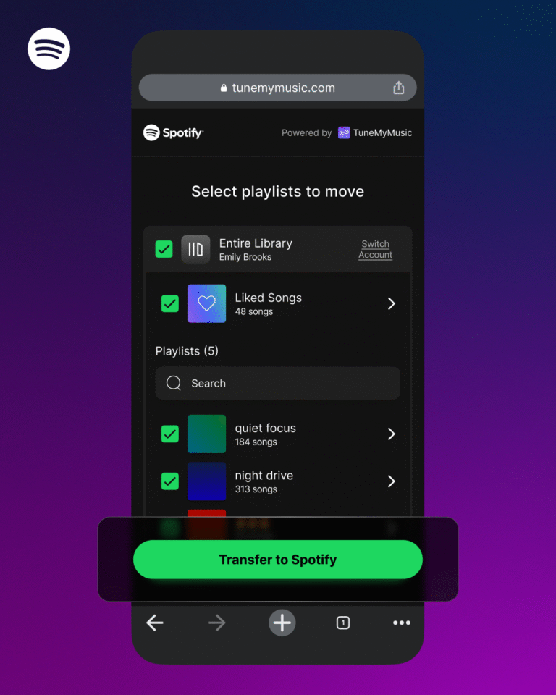Expand the night drive playlist chevron
This screenshot has height=695, width=556.
(x=391, y=481)
